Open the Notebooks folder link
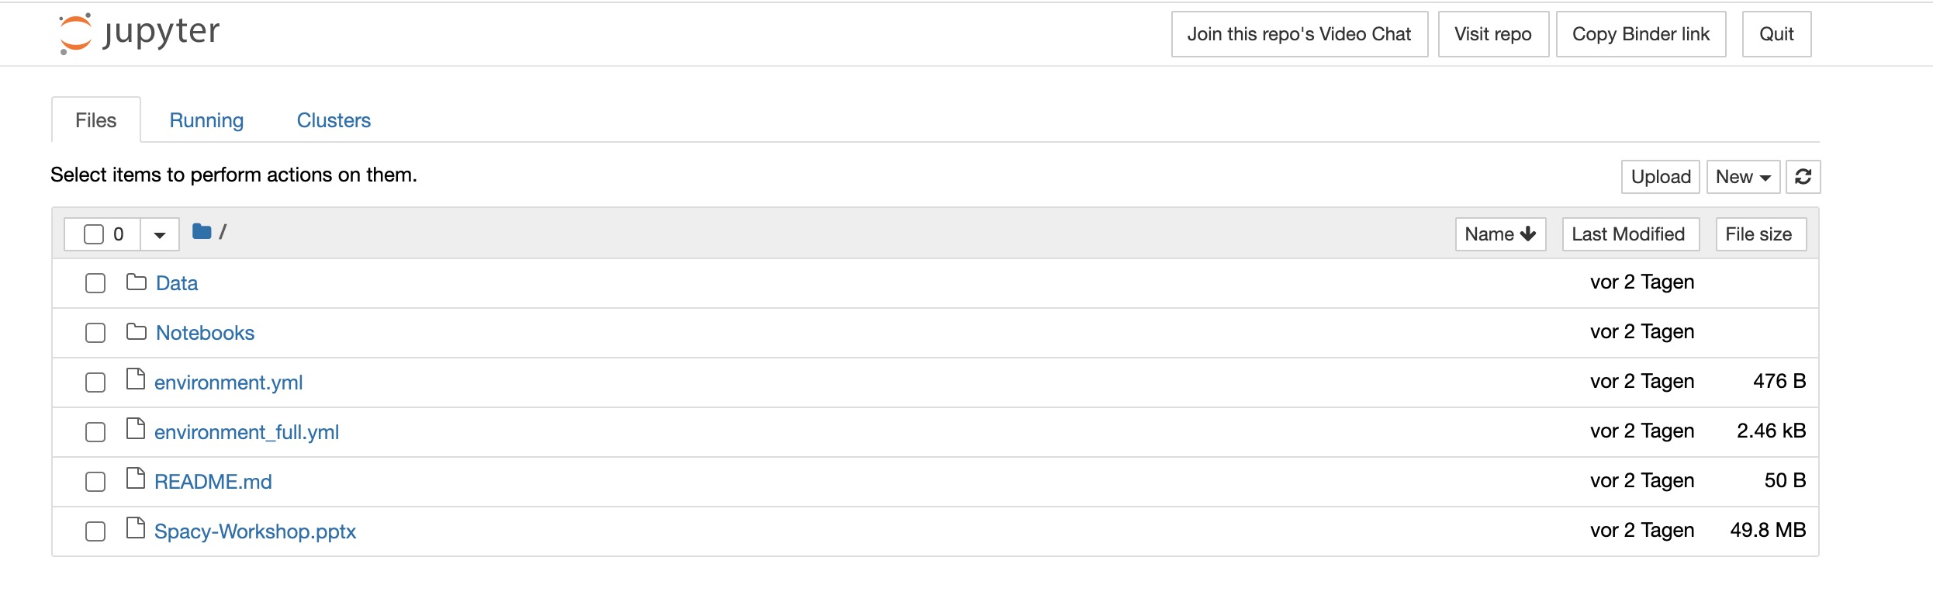Viewport: 1933px width, 616px height. coord(205,333)
